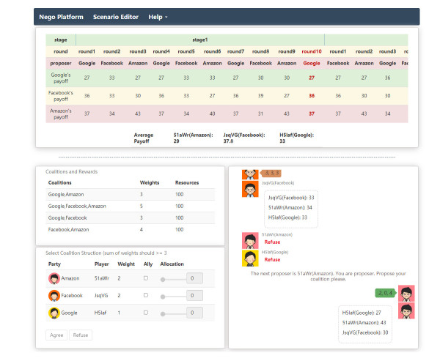
Task: Go to Nego Platform home
Action: click(61, 17)
